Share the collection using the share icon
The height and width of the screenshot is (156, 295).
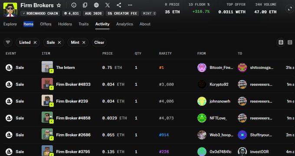[119, 5]
